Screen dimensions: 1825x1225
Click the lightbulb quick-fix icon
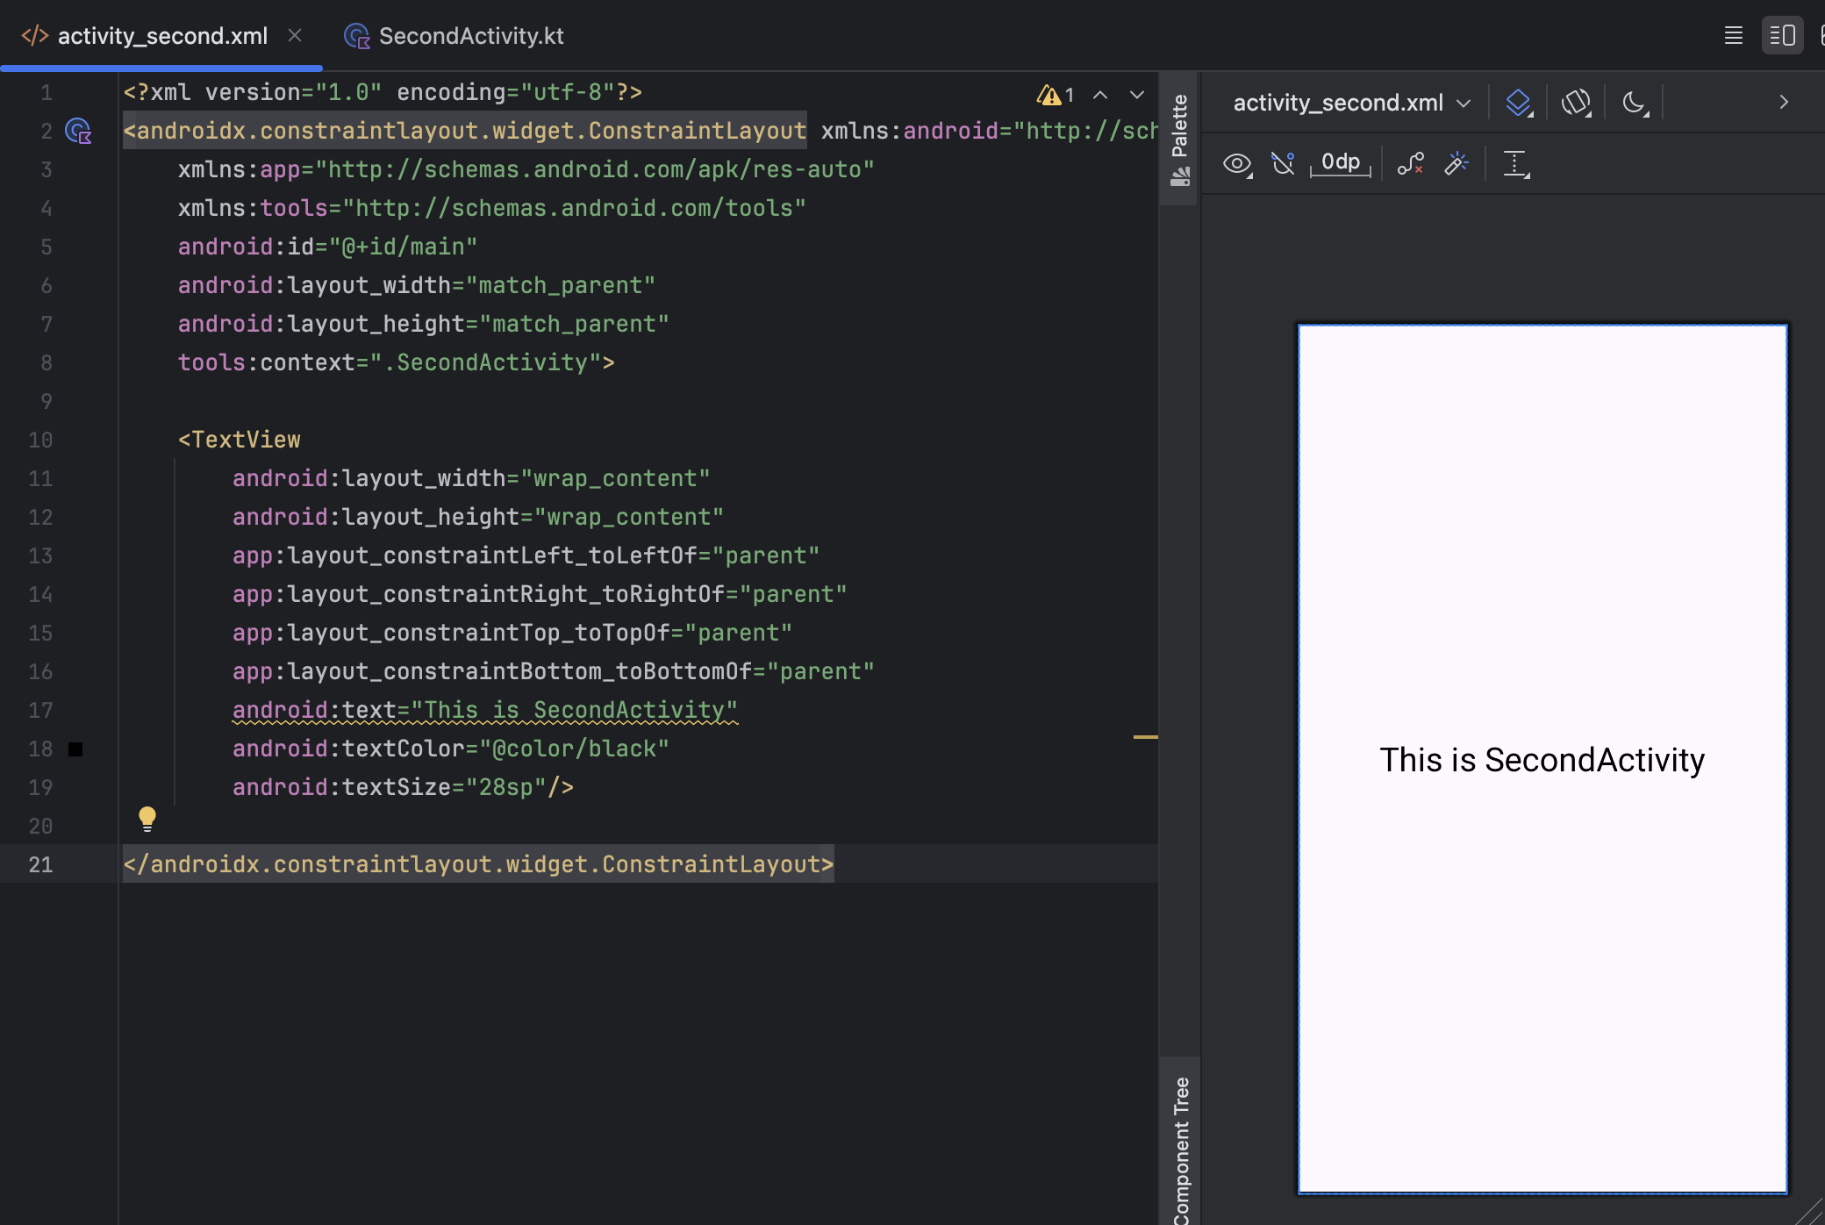coord(147,819)
